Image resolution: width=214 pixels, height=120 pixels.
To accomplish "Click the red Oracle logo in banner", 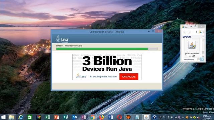I will (x=129, y=77).
